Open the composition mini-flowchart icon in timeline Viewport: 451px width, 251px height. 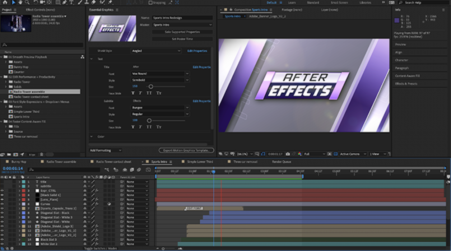click(107, 170)
